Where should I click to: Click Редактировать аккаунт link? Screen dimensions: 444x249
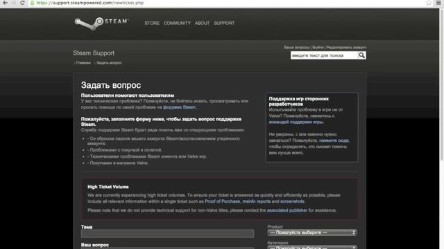(x=346, y=48)
